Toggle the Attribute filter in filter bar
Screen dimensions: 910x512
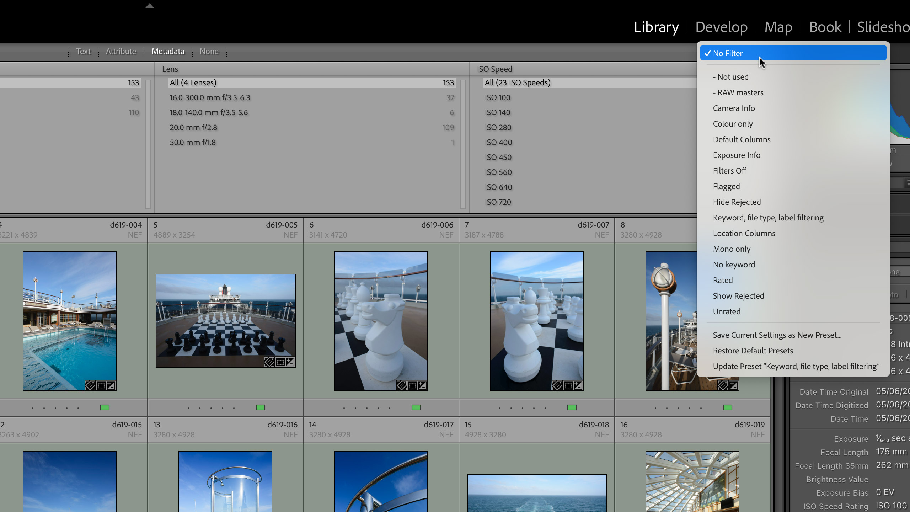tap(121, 52)
